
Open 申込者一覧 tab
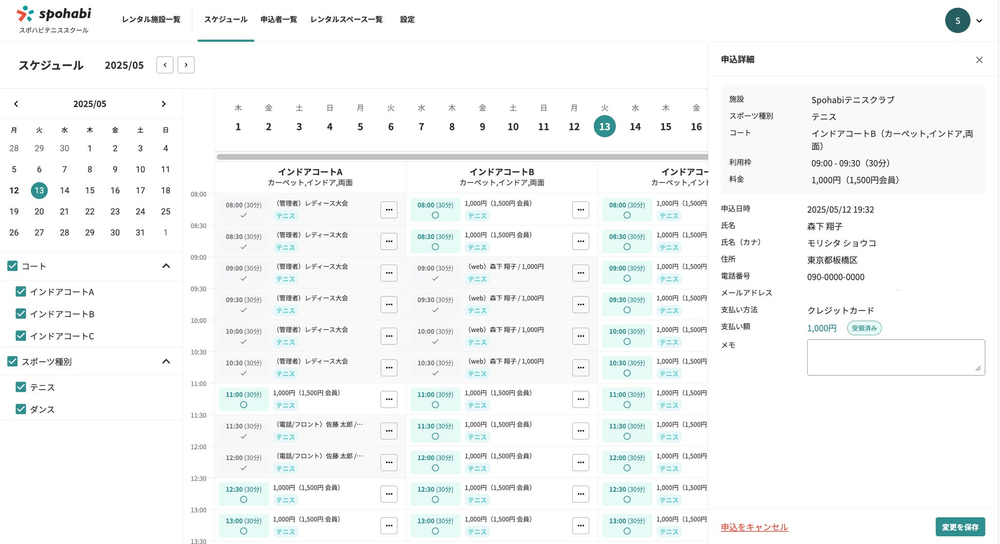[278, 19]
